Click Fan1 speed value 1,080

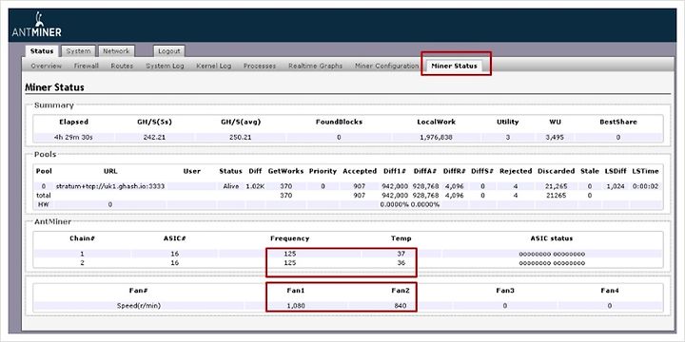(x=296, y=306)
